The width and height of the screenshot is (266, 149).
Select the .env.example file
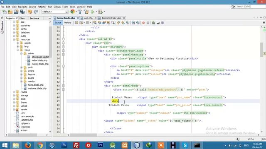point(27,116)
